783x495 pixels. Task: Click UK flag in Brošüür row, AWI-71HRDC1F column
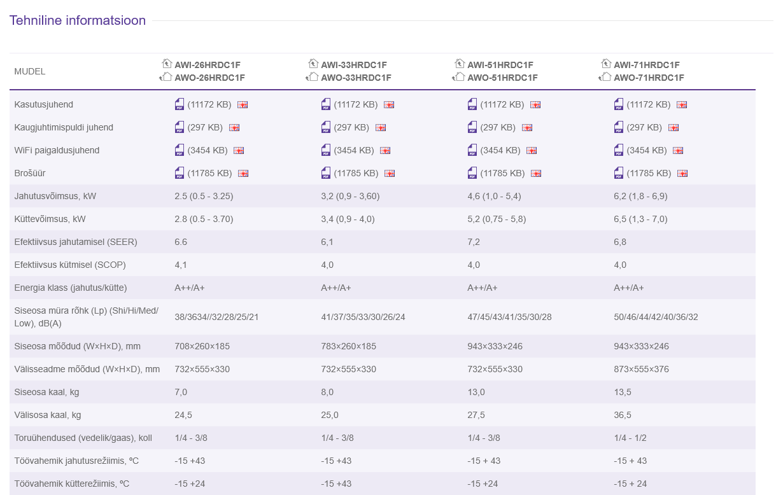tap(682, 174)
